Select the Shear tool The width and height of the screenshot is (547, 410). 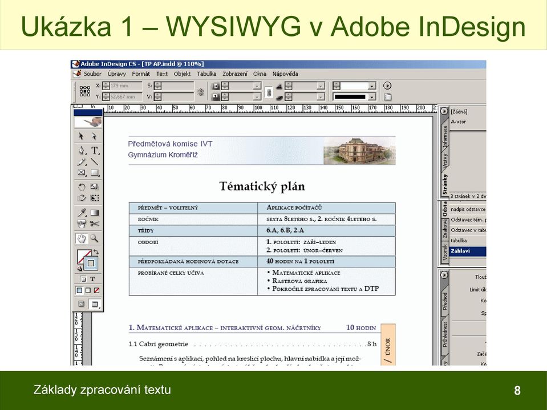coord(82,198)
